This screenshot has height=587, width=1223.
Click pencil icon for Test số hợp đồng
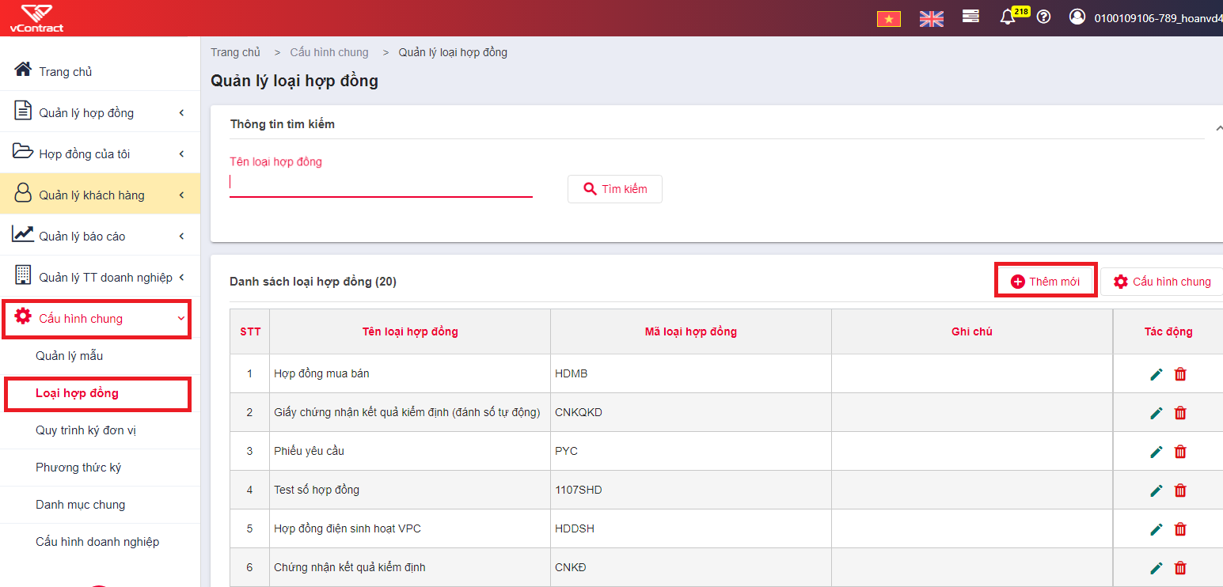click(x=1157, y=490)
